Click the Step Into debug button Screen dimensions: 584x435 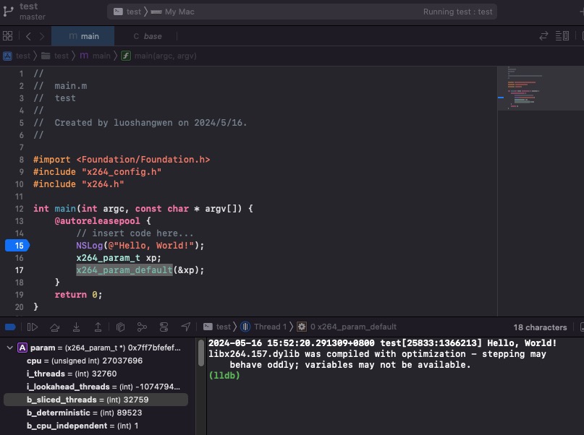point(76,327)
